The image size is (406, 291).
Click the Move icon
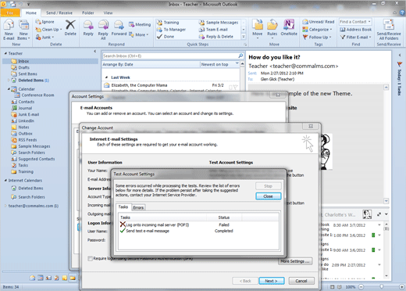click(258, 25)
